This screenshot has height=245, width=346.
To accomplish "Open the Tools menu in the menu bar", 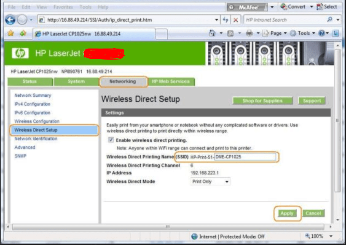I will coord(86,7).
